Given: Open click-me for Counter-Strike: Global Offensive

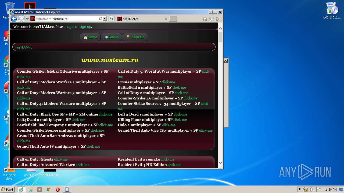Looking at the screenshot, I should [x=24, y=77].
